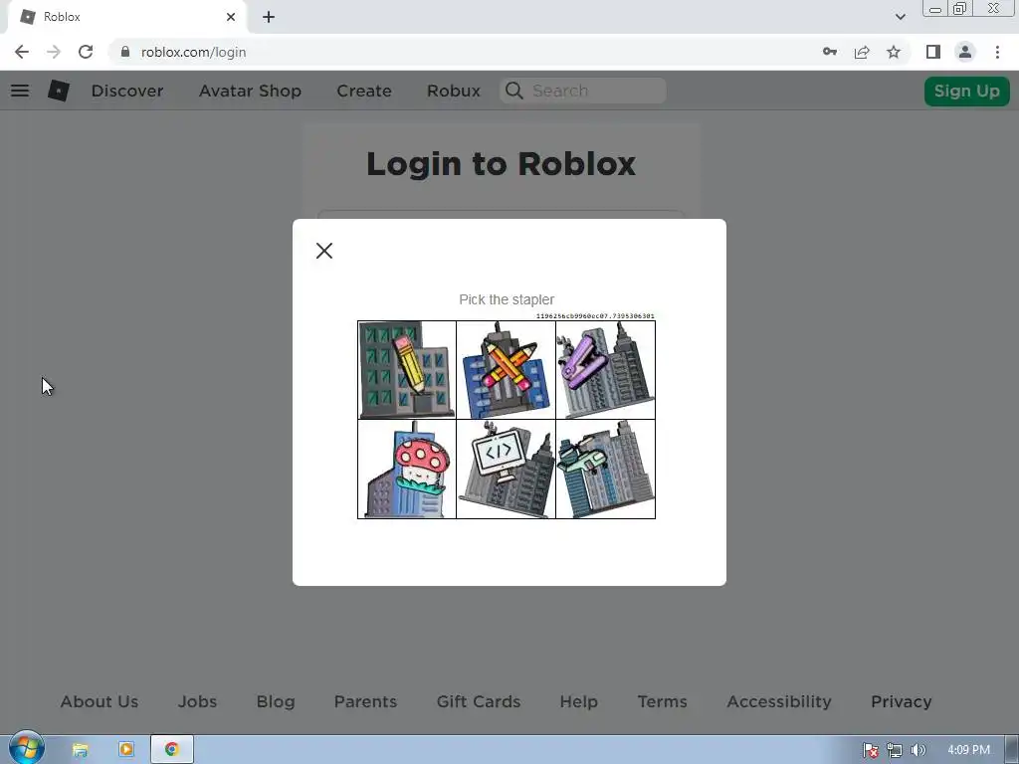This screenshot has width=1019, height=764.
Task: Click Chrome taskbar button
Action: [x=171, y=750]
